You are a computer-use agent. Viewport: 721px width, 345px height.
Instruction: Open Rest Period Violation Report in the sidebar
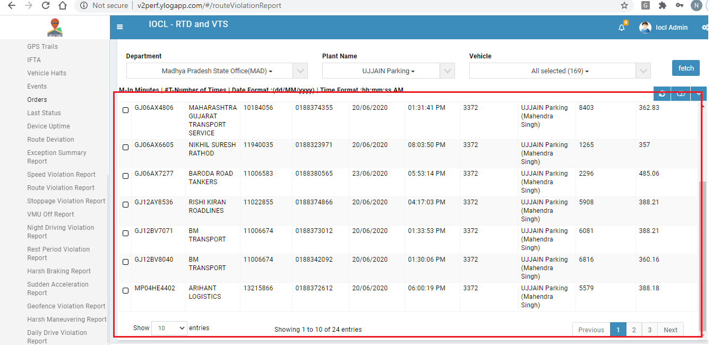[58, 254]
